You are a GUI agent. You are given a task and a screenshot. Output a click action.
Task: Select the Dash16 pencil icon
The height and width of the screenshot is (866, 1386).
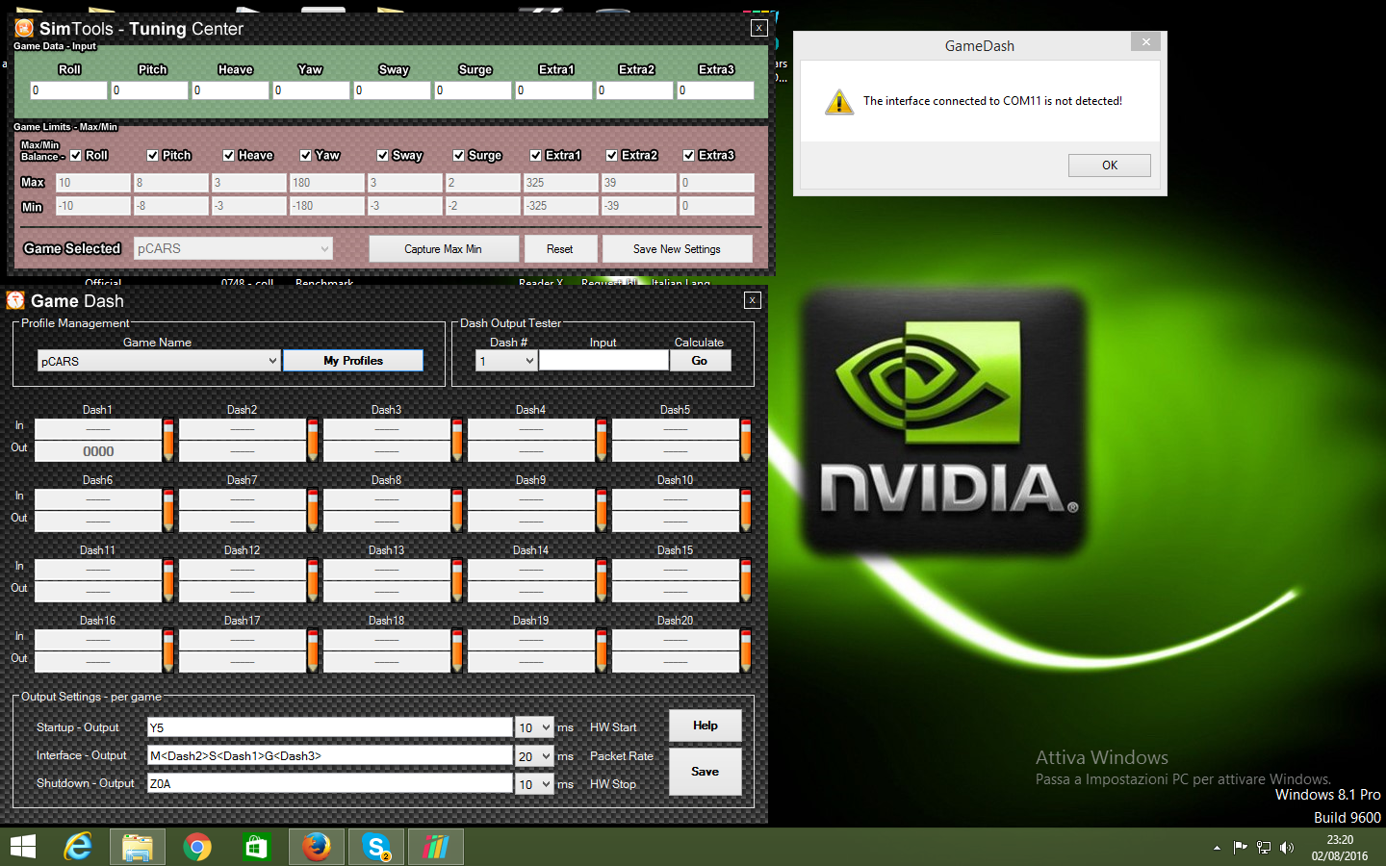[x=168, y=650]
